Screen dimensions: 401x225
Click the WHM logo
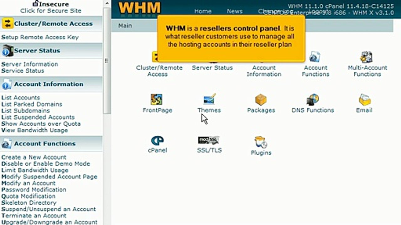tap(140, 8)
